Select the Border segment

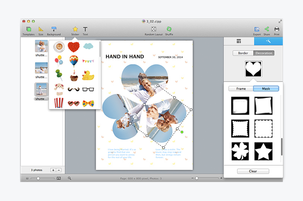click(x=243, y=53)
